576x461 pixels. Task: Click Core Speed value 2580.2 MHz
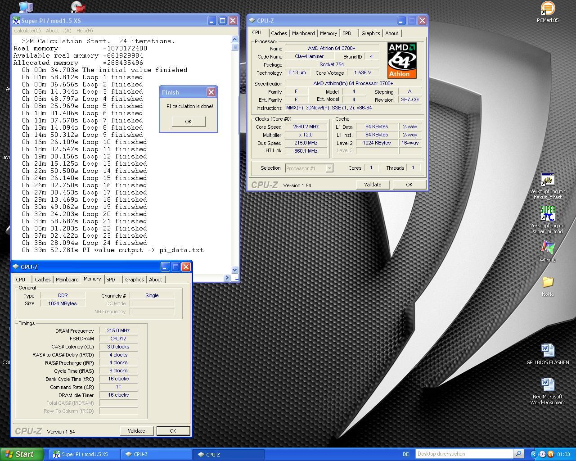[x=306, y=127]
